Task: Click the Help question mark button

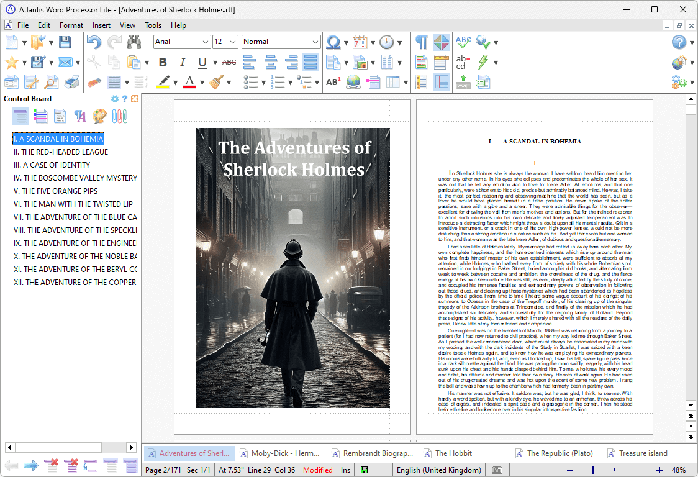Action: click(679, 42)
